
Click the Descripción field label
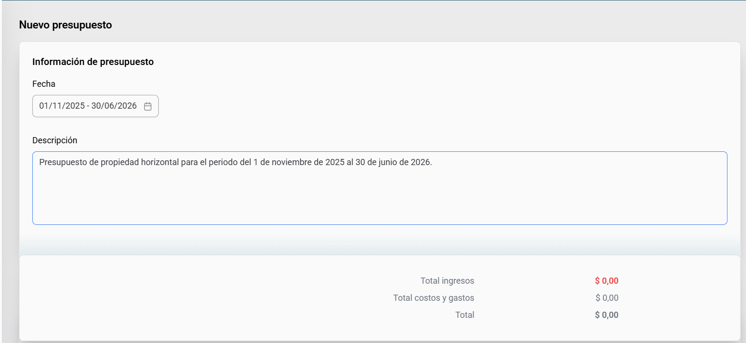pos(55,140)
